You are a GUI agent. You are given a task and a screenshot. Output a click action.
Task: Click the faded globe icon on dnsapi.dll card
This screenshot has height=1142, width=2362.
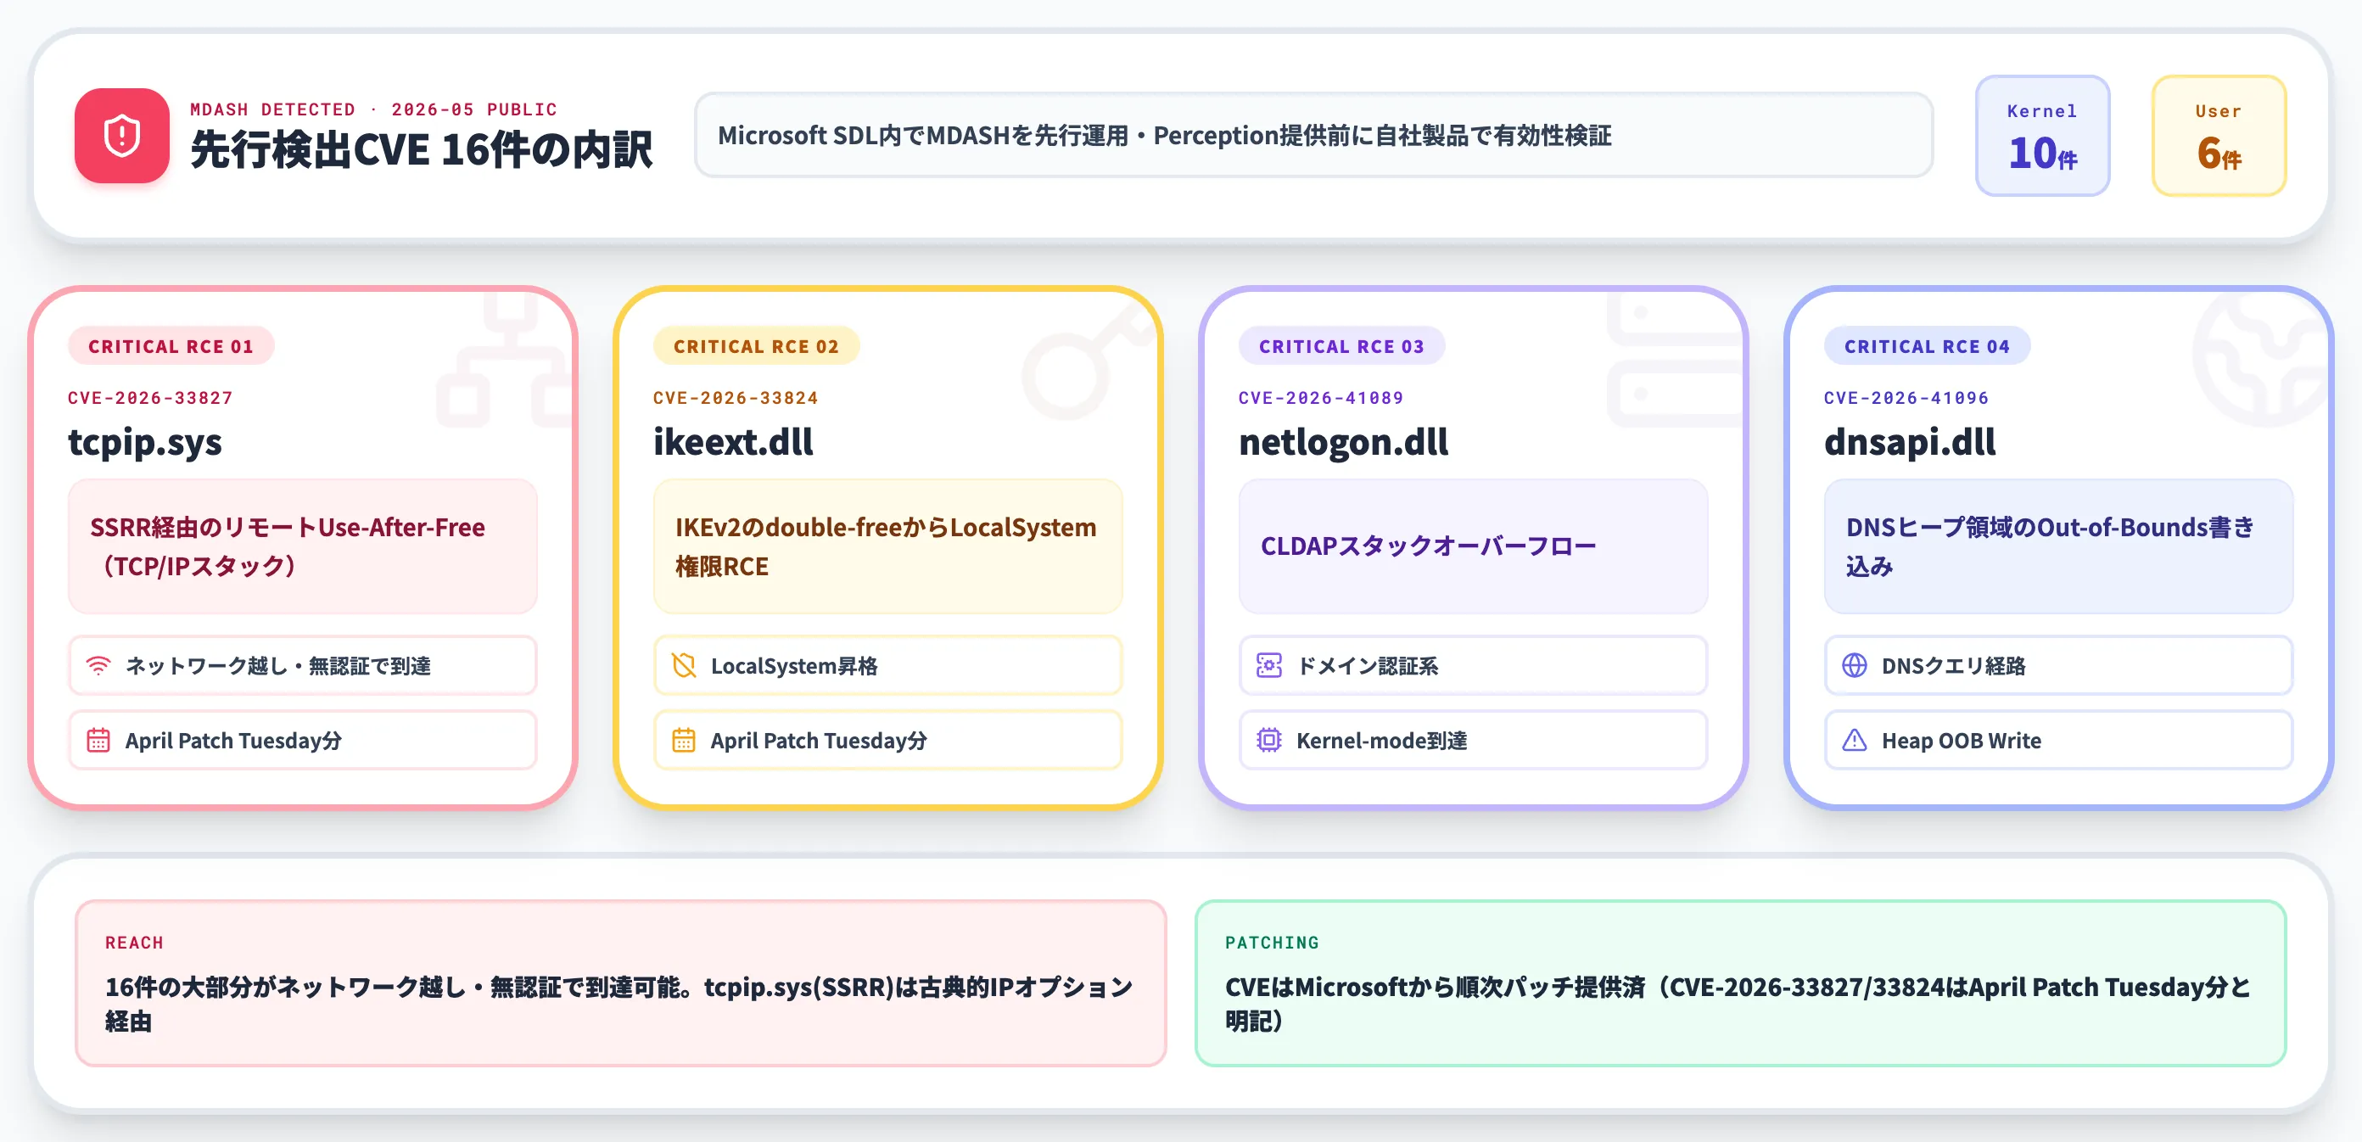coord(2260,361)
